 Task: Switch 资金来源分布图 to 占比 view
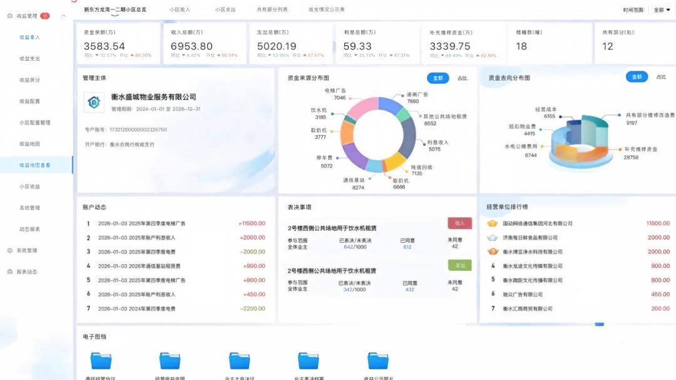(x=462, y=78)
